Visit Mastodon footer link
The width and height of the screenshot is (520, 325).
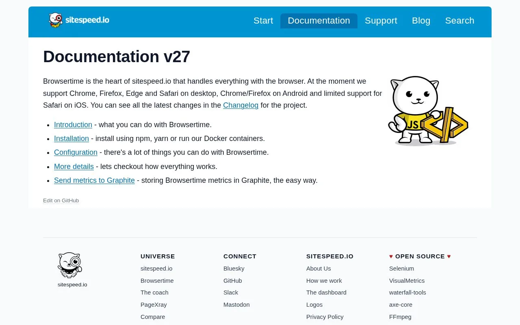coord(236,305)
